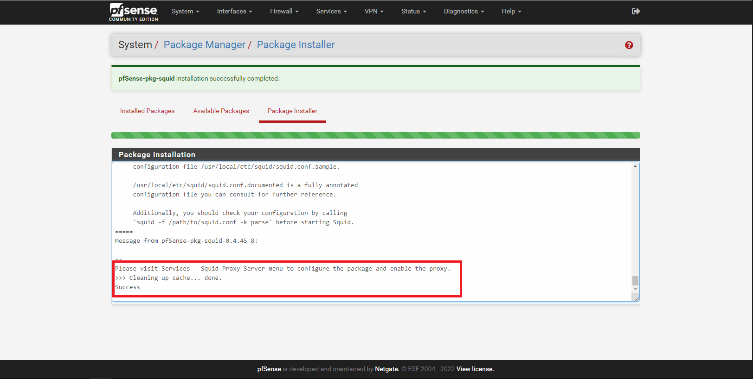Open the red help question mark icon
753x379 pixels.
click(629, 45)
